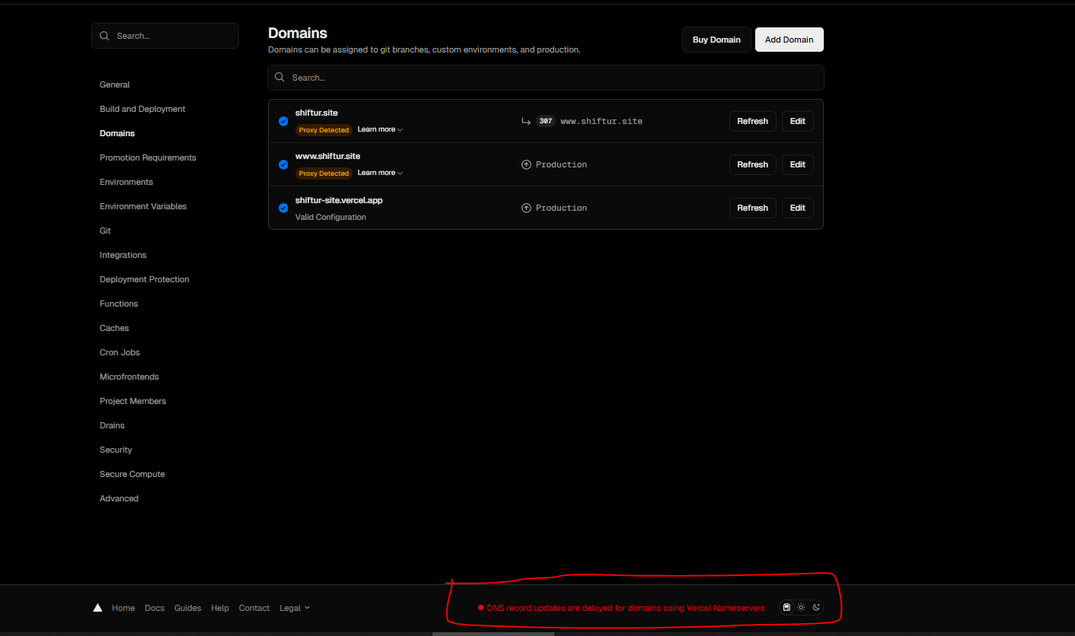The image size is (1075, 636).
Task: Refresh the shiftur.site domain
Action: pyautogui.click(x=753, y=121)
